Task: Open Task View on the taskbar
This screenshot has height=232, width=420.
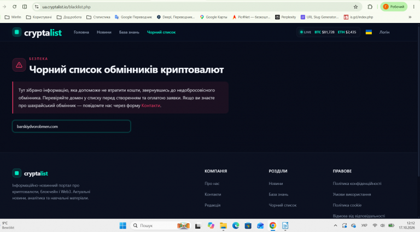Action: [x=198, y=225]
